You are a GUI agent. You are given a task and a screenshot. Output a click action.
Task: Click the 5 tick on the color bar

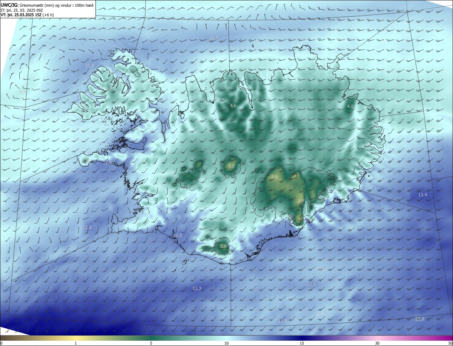[151, 343]
